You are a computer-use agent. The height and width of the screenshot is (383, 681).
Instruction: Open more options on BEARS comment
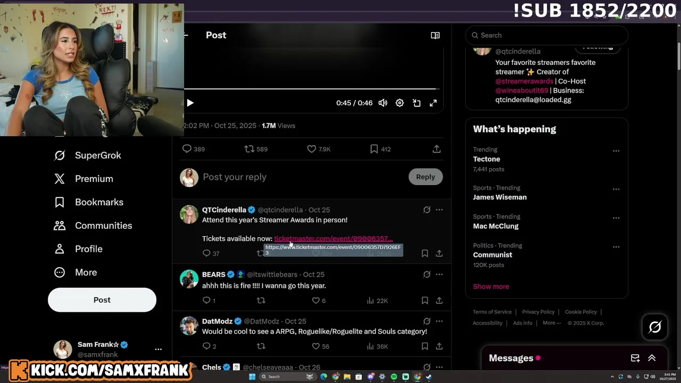click(x=439, y=274)
